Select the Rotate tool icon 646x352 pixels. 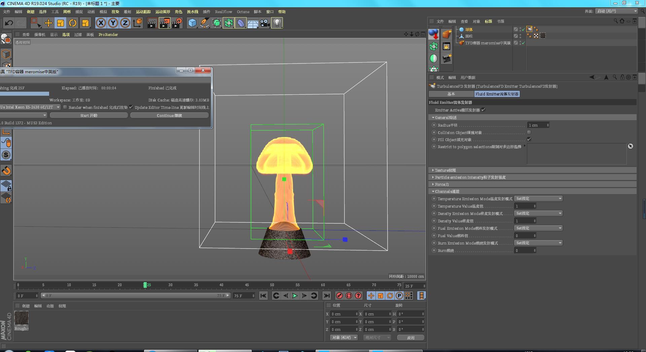coord(73,23)
